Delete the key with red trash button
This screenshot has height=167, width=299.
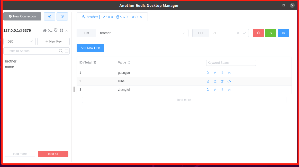coord(258,33)
